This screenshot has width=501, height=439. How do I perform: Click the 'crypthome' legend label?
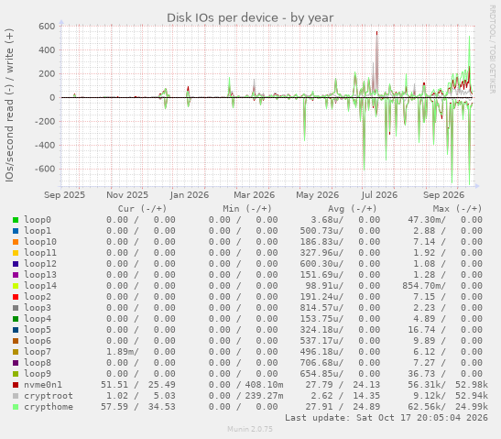pyautogui.click(x=49, y=407)
